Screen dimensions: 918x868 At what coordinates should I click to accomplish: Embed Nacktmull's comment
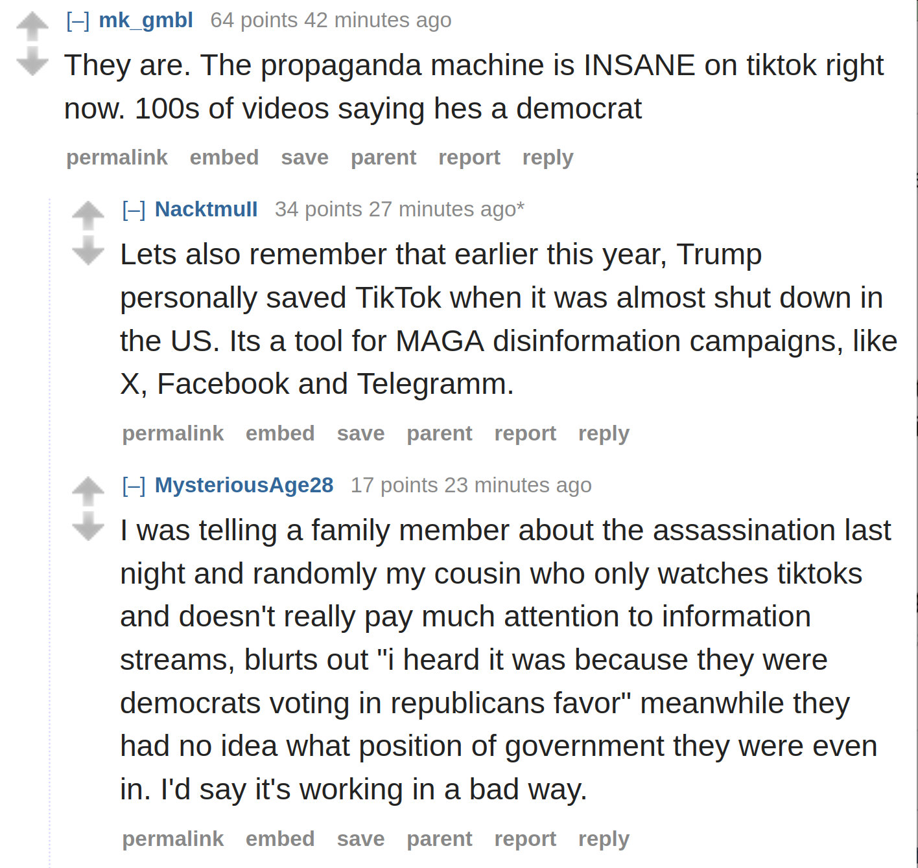click(280, 433)
